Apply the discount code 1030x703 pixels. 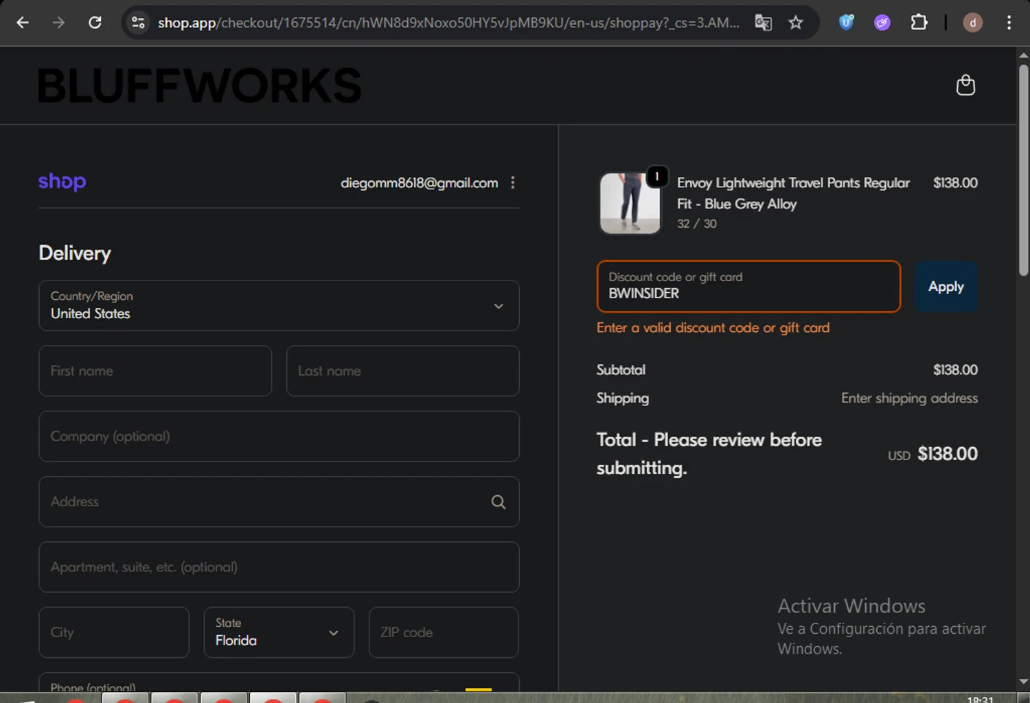point(946,286)
